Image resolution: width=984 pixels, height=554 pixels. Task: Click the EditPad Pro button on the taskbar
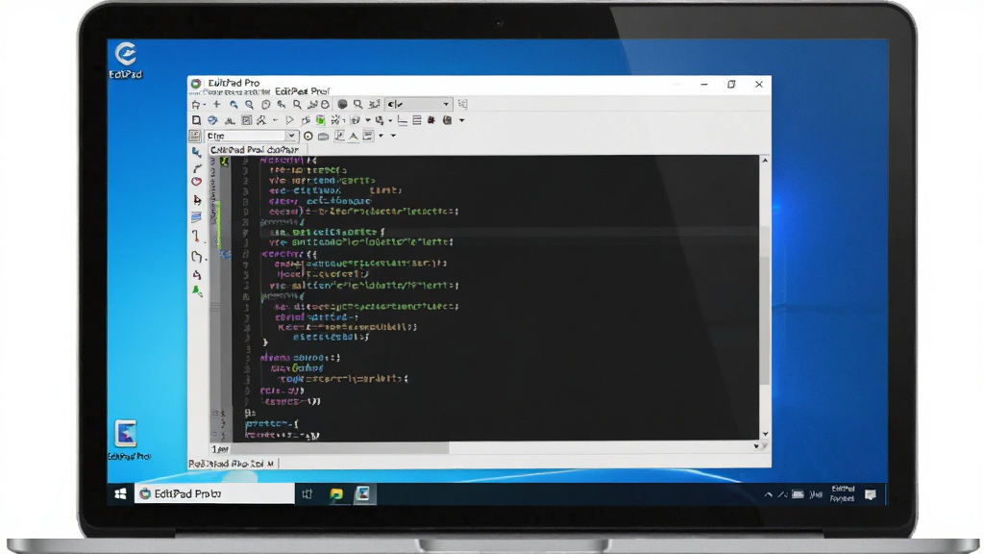click(x=214, y=493)
